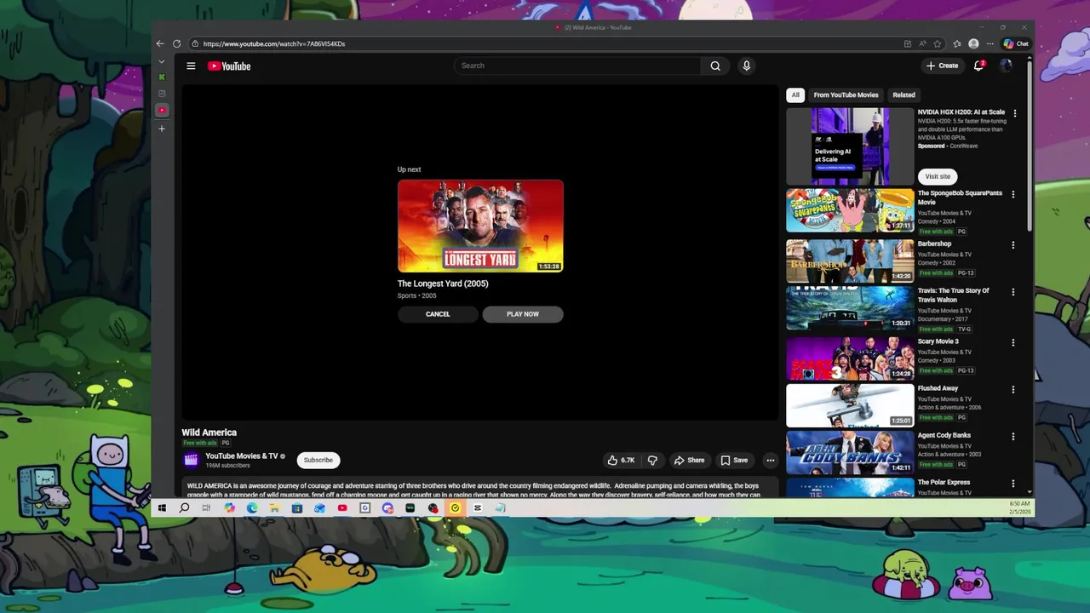Image resolution: width=1090 pixels, height=613 pixels.
Task: Open options for Scary Movie 3
Action: coord(1013,342)
